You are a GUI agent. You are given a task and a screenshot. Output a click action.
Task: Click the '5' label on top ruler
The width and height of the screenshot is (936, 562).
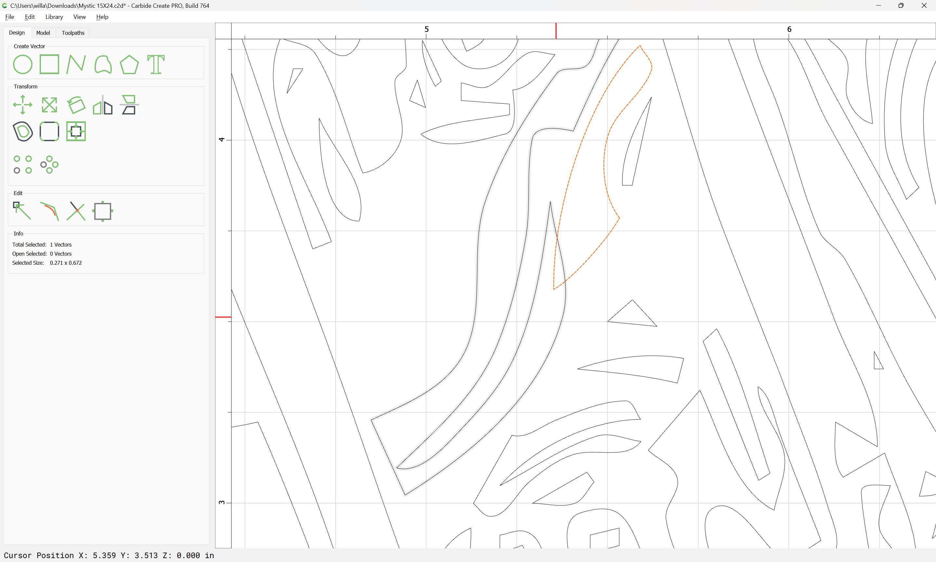coord(426,29)
